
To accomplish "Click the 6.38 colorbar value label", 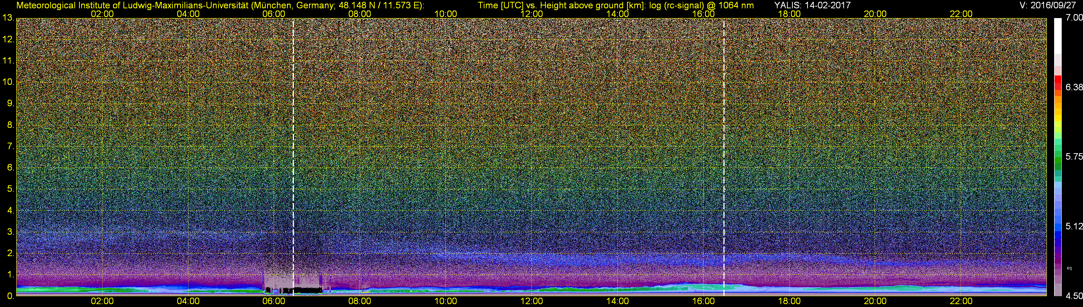I will click(x=1074, y=87).
